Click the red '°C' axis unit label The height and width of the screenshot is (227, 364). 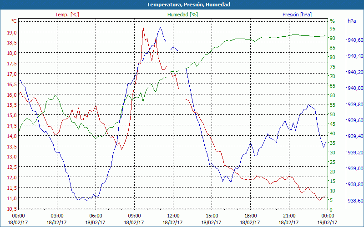point(14,21)
